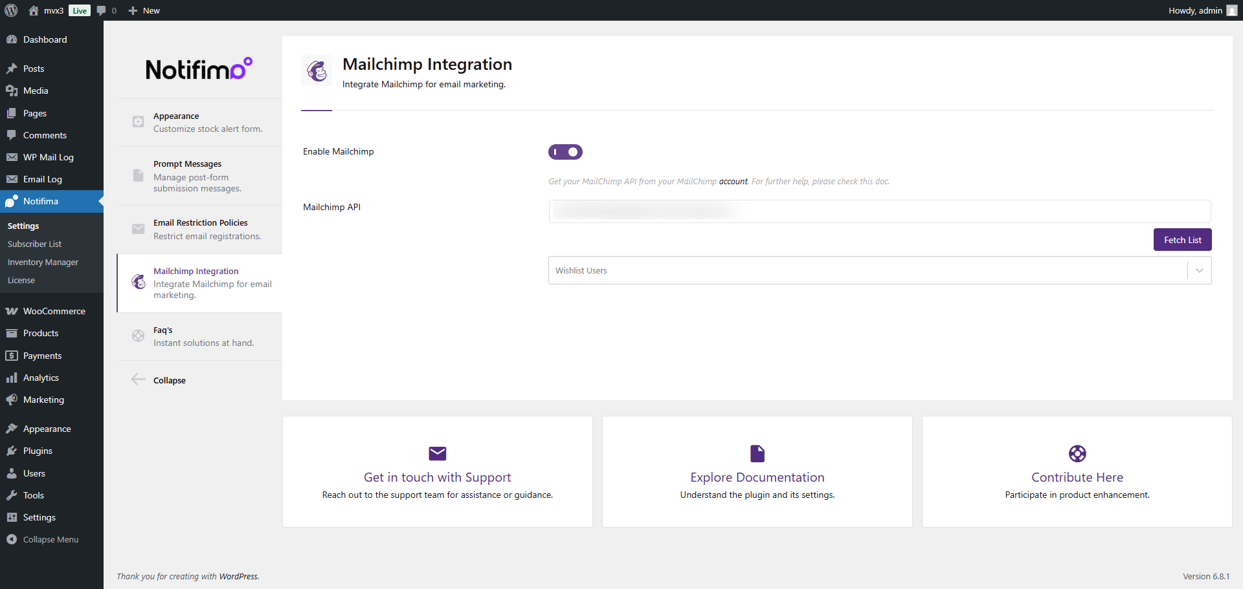Click the Comments icon in sidebar

point(12,135)
